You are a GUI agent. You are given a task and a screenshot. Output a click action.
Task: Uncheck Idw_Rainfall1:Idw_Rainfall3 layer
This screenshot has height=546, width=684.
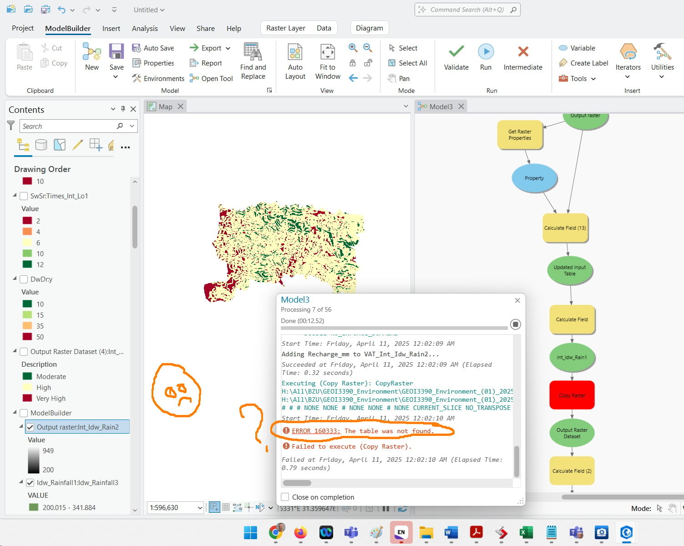click(x=30, y=483)
